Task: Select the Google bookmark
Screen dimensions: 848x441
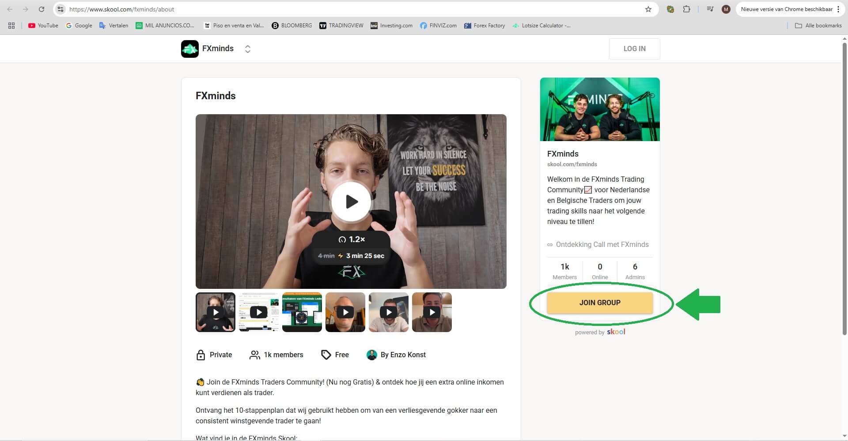Action: [79, 26]
